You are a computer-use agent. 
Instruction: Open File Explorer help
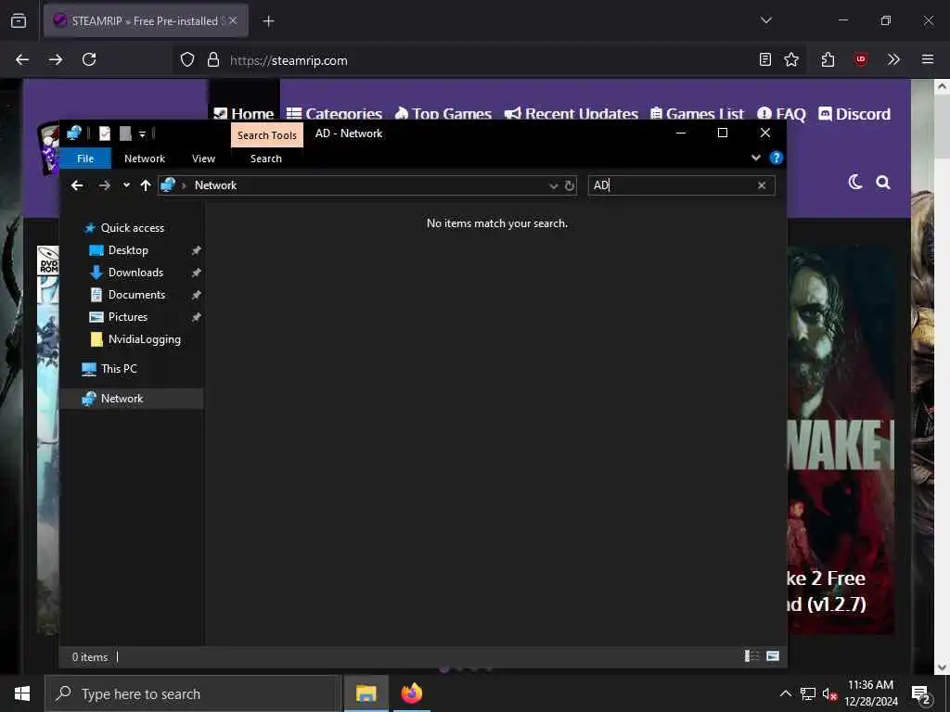(x=776, y=158)
